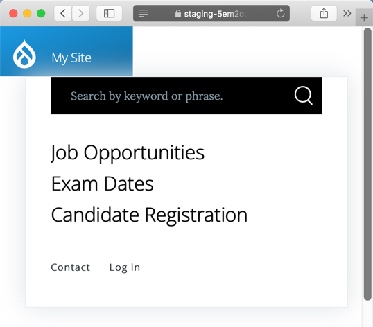Image resolution: width=373 pixels, height=327 pixels.
Task: Go forward with the browser forward arrow
Action: [x=81, y=13]
